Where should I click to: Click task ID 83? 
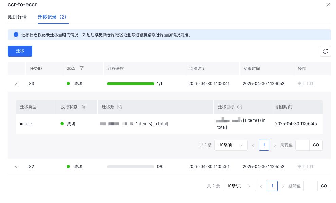click(x=32, y=84)
